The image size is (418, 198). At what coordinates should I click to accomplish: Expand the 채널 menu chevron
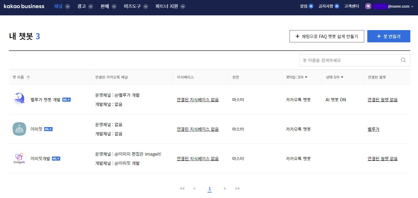(x=68, y=6)
